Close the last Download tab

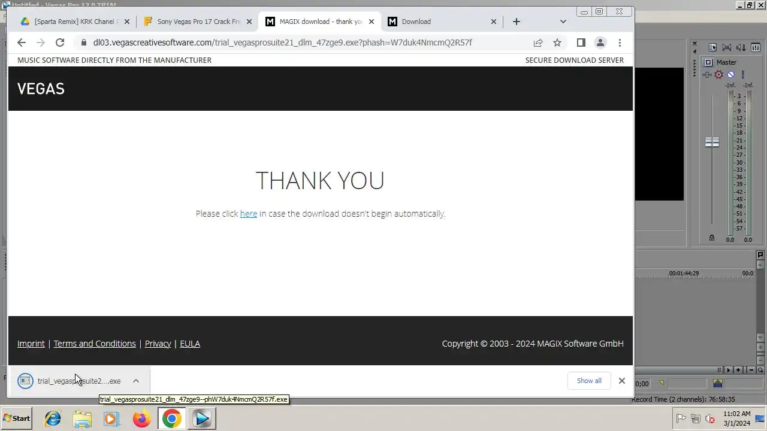tap(494, 22)
